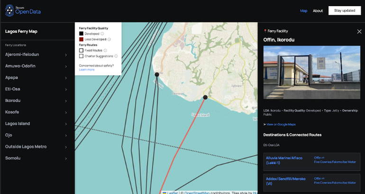
Task: Open View on Google Maps link
Action: (281, 124)
